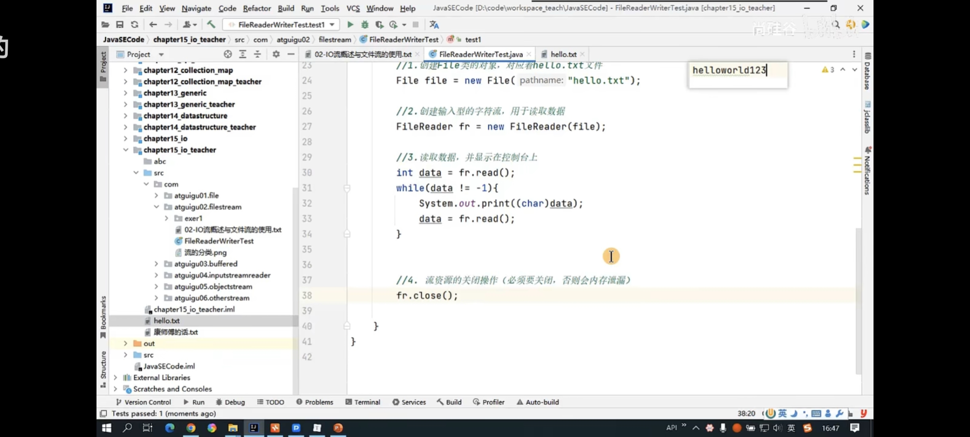Click the Debug bug icon in toolbar
This screenshot has height=437, width=970.
[364, 24]
